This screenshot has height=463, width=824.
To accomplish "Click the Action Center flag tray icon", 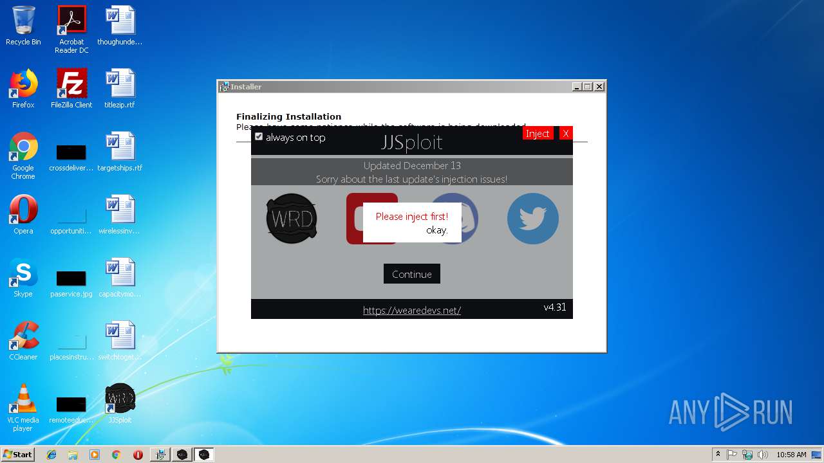I will pyautogui.click(x=732, y=455).
